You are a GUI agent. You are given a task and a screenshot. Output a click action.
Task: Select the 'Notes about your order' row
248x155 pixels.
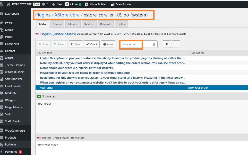142,68
